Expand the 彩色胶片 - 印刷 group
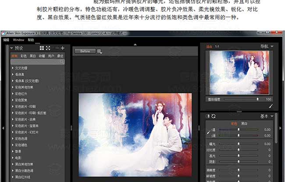285x182 pixels. tap(13, 107)
